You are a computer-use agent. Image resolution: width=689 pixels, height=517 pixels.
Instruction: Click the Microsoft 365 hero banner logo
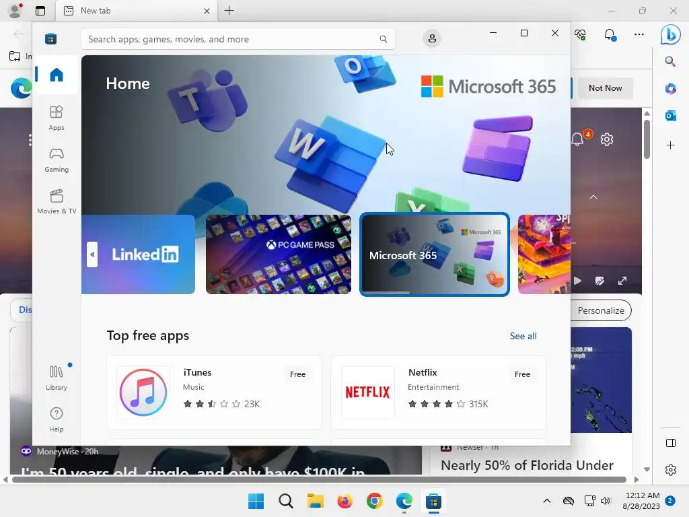(x=488, y=86)
